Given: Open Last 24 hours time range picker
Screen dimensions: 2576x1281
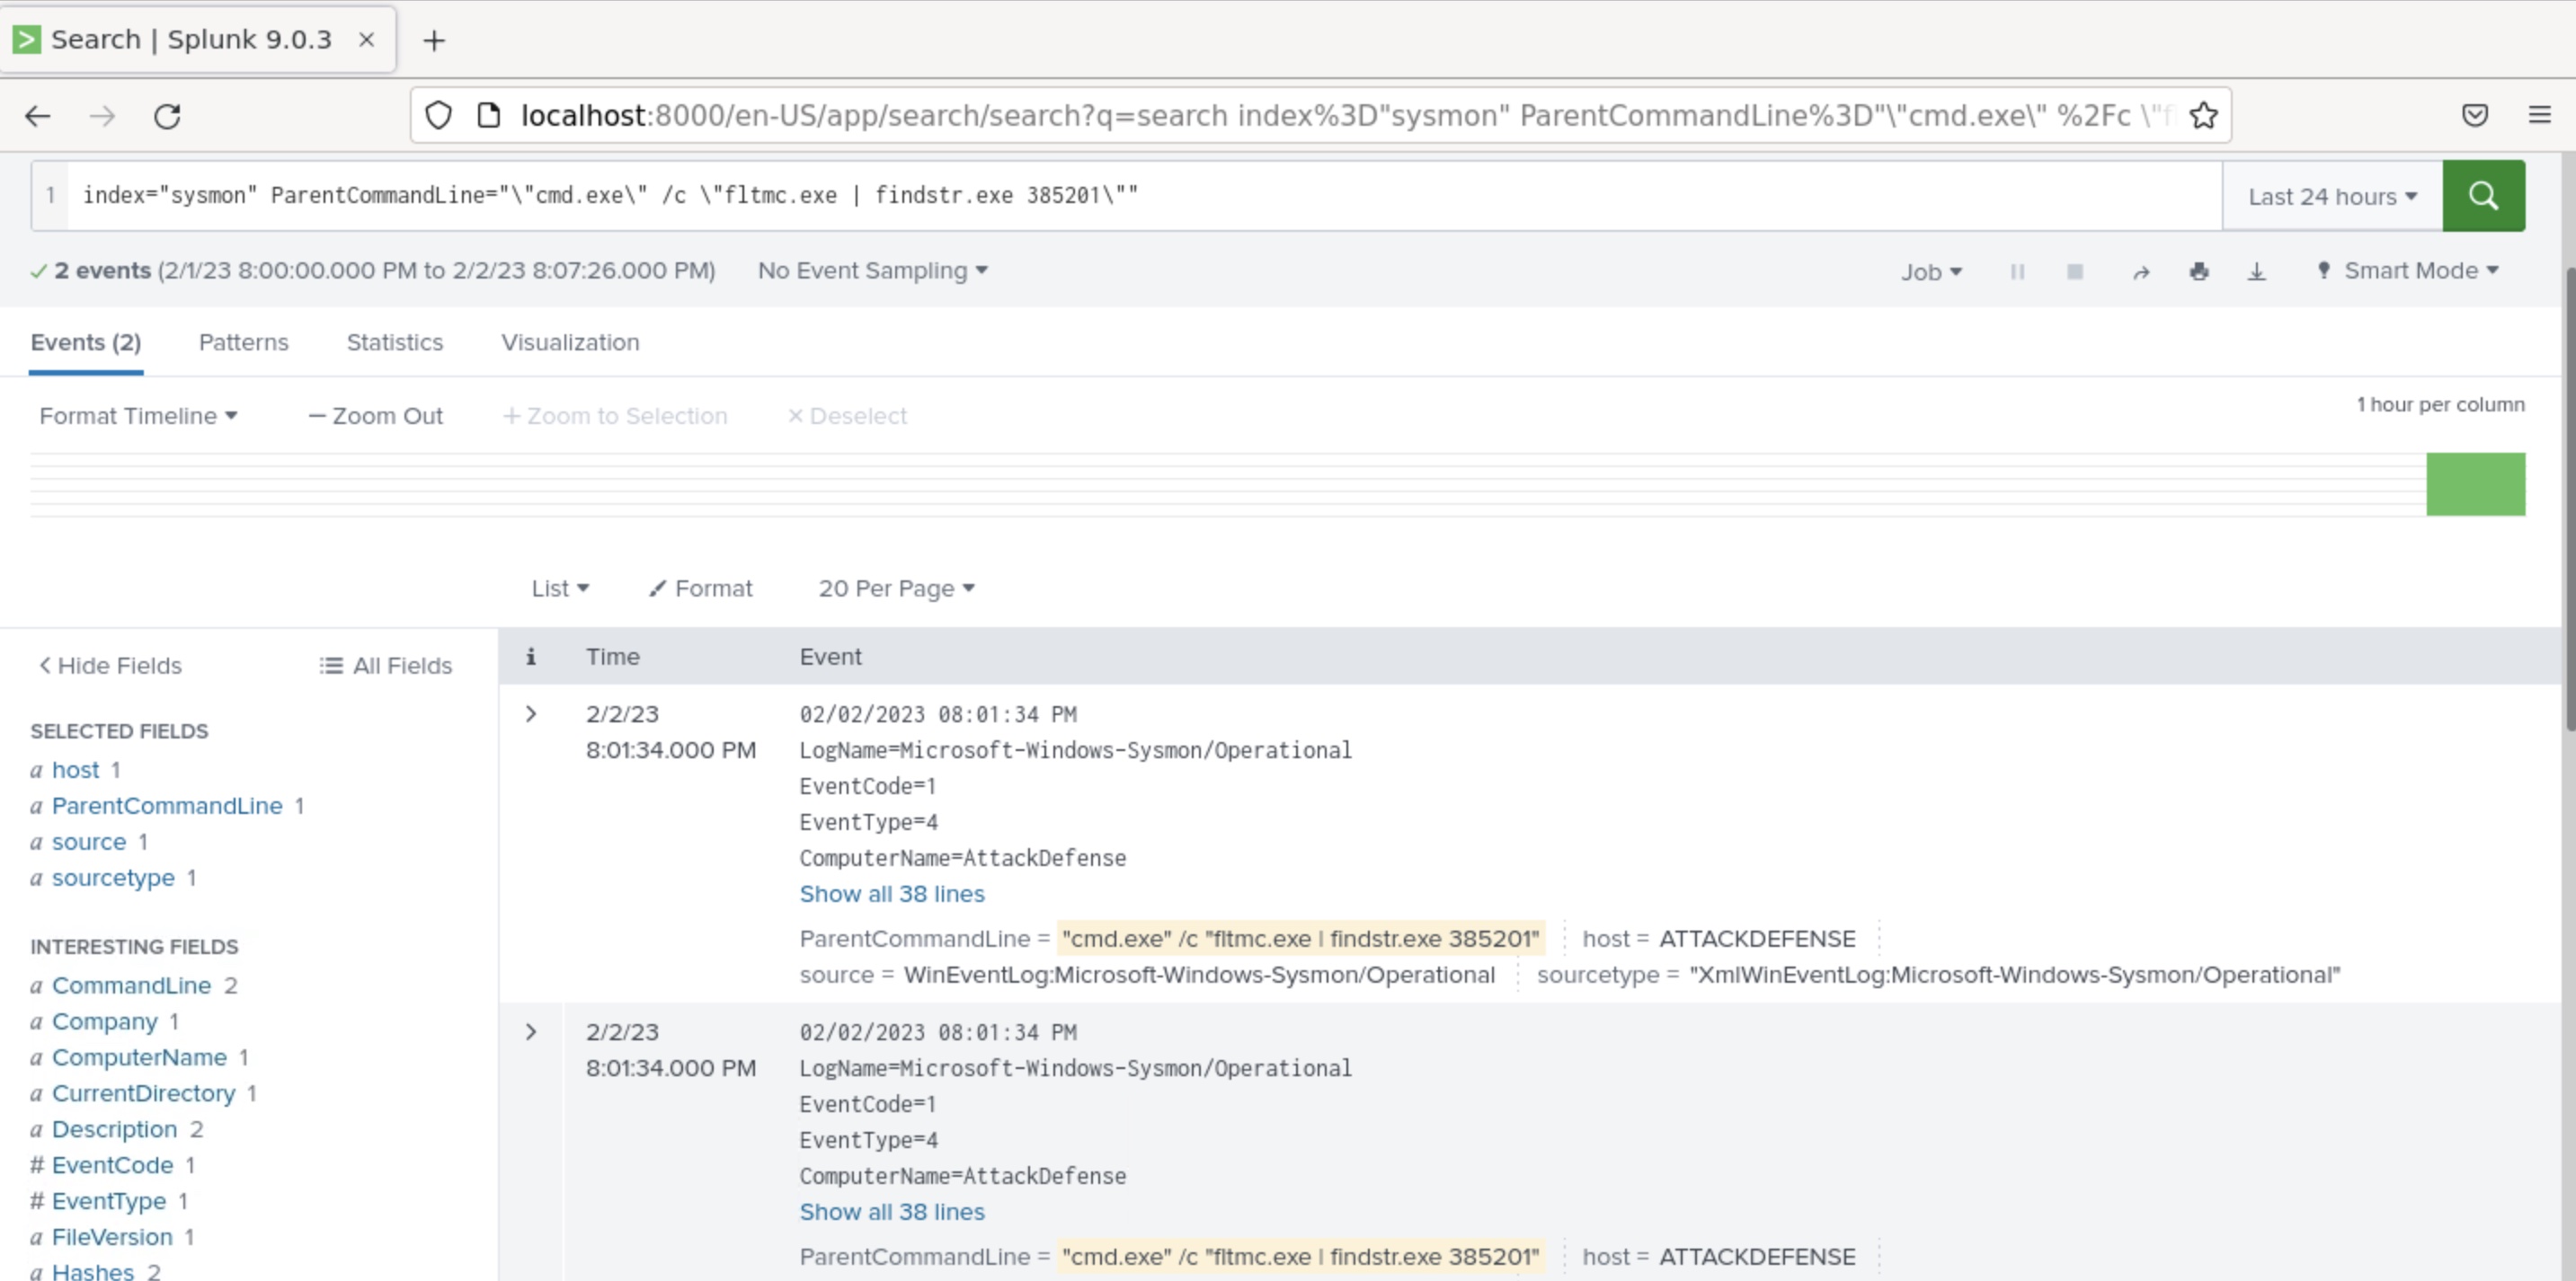Looking at the screenshot, I should click(x=2332, y=196).
